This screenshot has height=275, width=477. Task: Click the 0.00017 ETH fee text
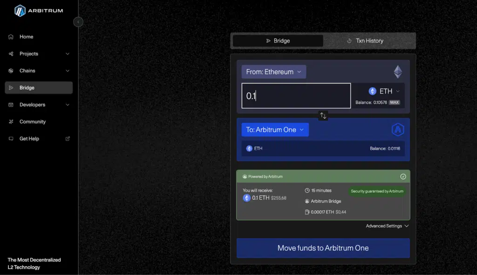322,212
